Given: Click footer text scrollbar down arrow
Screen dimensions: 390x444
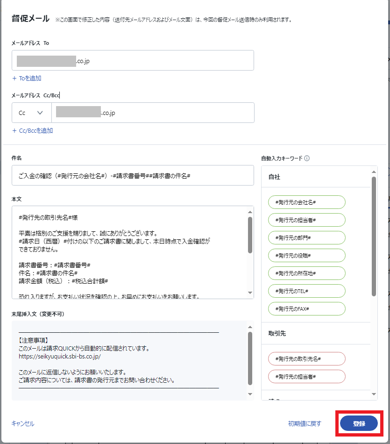Looking at the screenshot, I should [250, 394].
